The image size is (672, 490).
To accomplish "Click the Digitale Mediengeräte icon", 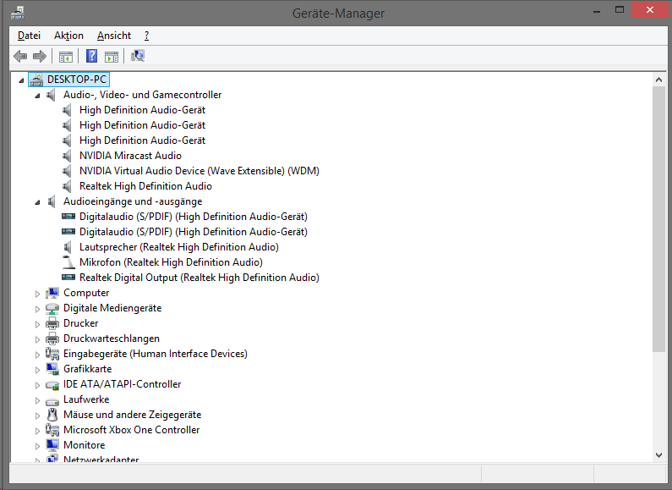I will click(52, 308).
